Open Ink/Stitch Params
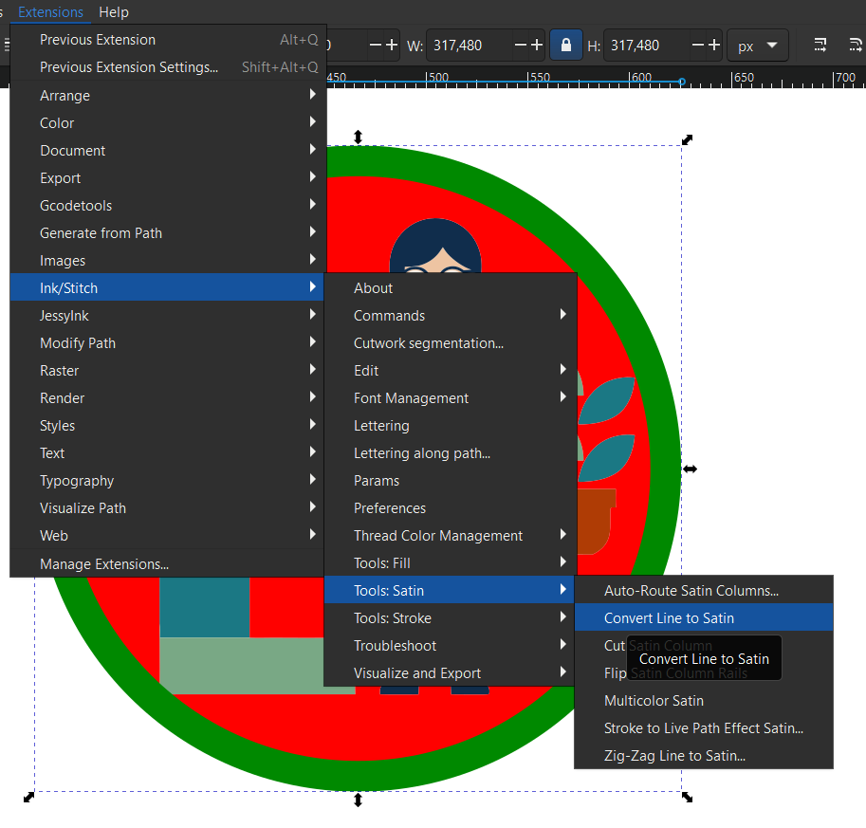This screenshot has width=866, height=828. click(x=451, y=481)
